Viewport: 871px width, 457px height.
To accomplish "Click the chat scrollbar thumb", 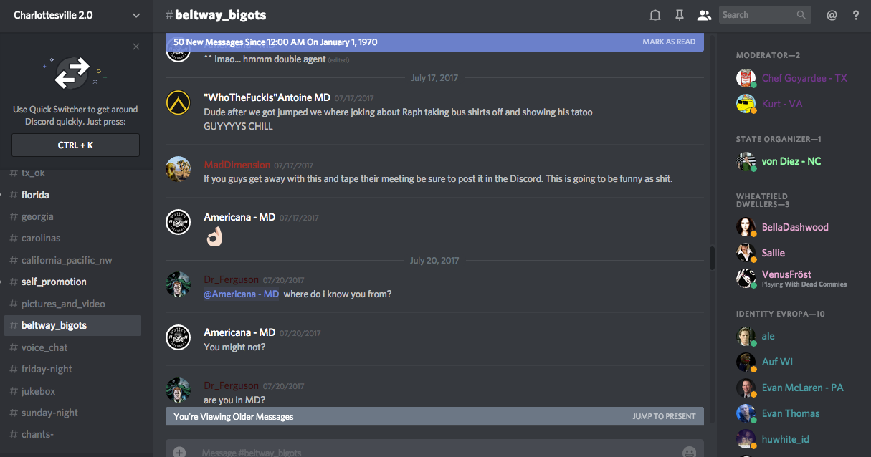I will [712, 258].
